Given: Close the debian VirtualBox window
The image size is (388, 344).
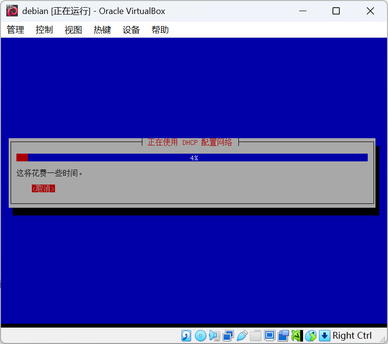Looking at the screenshot, I should (x=370, y=11).
